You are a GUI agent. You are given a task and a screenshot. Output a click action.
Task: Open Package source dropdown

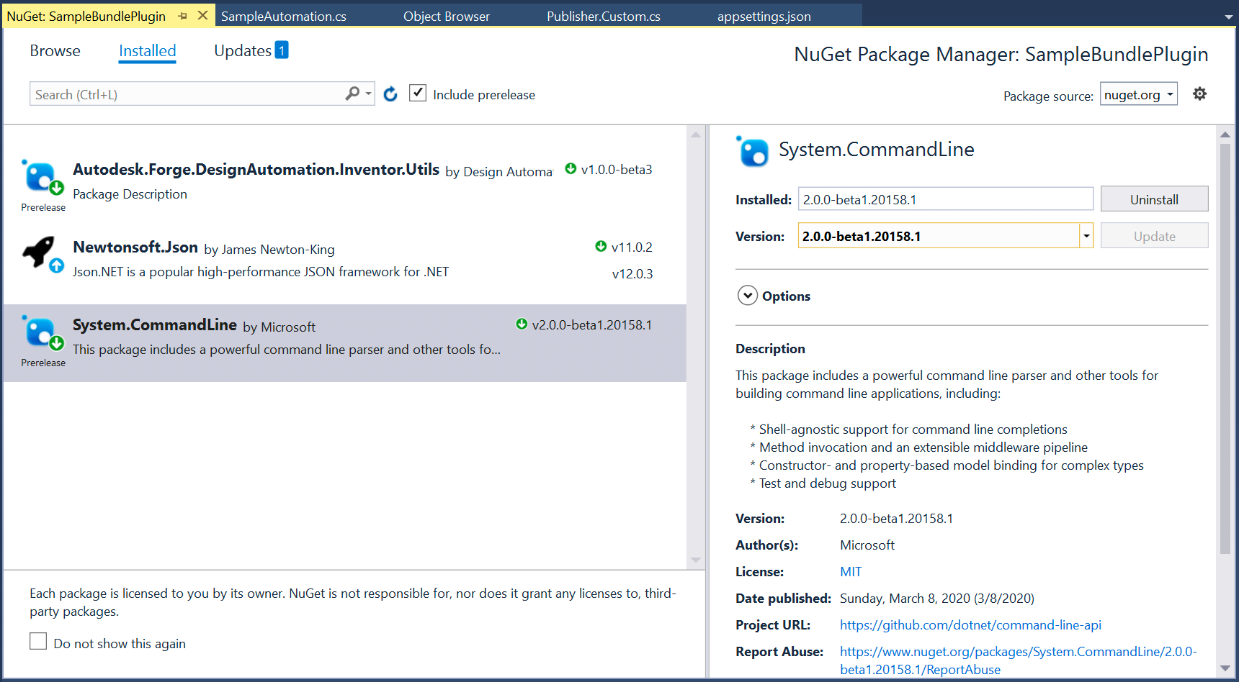pyautogui.click(x=1139, y=94)
